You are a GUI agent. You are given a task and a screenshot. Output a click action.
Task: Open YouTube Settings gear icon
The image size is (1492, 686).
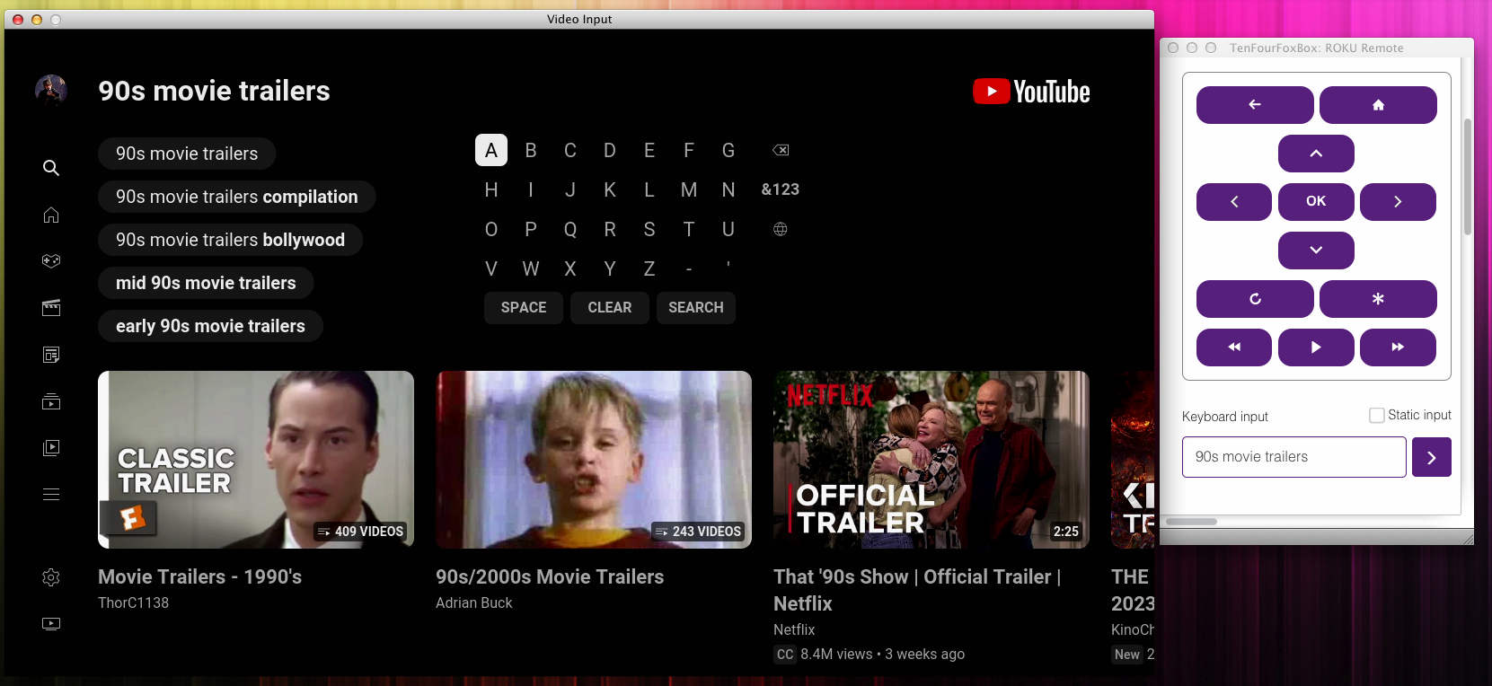(x=51, y=577)
